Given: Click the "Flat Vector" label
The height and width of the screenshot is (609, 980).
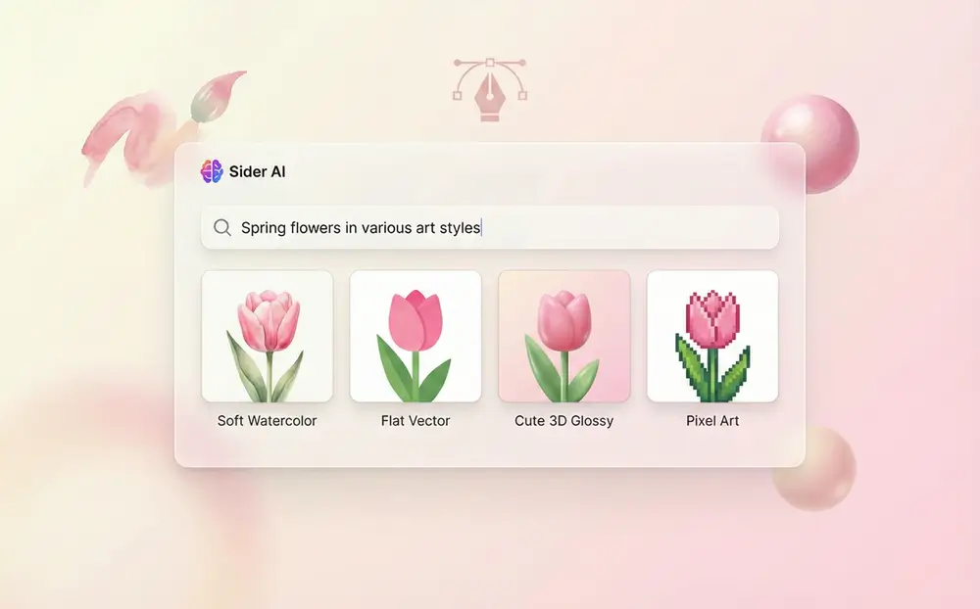Looking at the screenshot, I should tap(416, 421).
